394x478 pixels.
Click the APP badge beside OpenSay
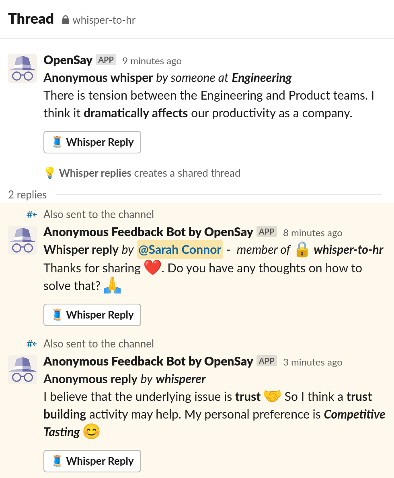click(x=105, y=59)
